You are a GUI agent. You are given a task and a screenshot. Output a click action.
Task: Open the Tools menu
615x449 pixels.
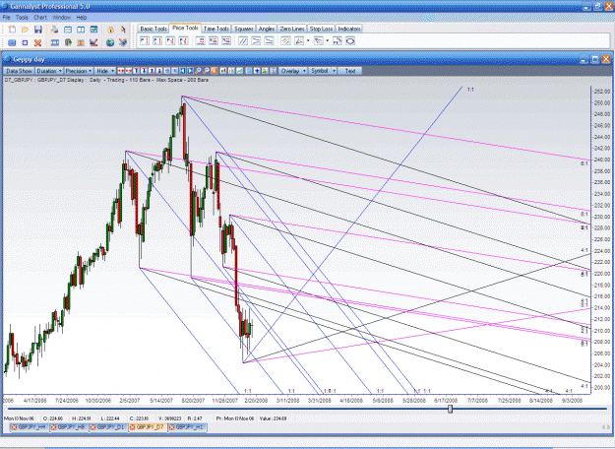pos(22,18)
